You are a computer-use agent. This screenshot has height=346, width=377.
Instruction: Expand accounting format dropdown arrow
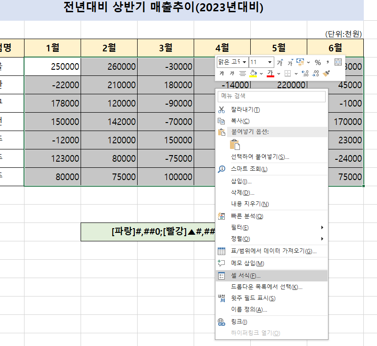[309, 63]
